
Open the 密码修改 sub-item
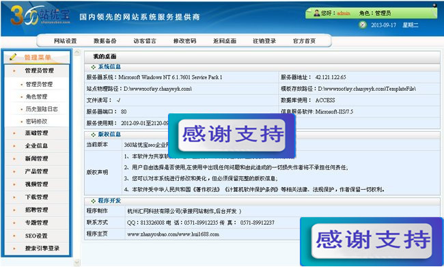click(x=36, y=122)
